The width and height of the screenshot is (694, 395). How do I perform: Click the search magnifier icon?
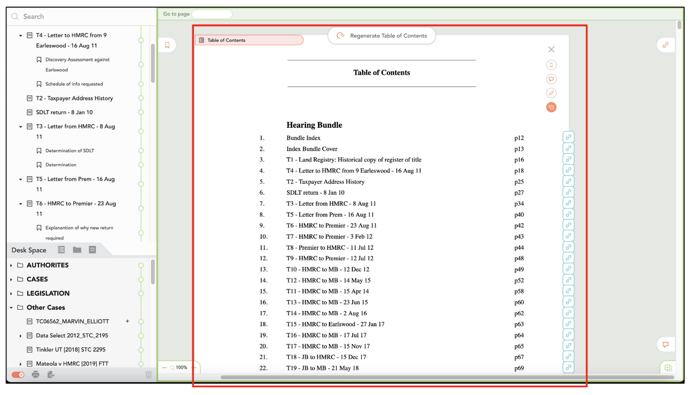pyautogui.click(x=15, y=16)
